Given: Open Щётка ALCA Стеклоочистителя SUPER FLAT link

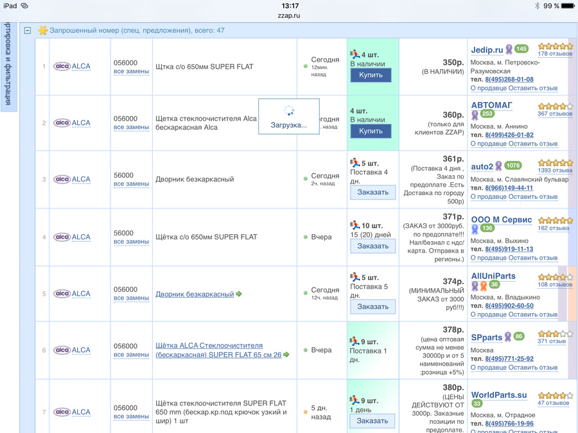Looking at the screenshot, I should (218, 350).
